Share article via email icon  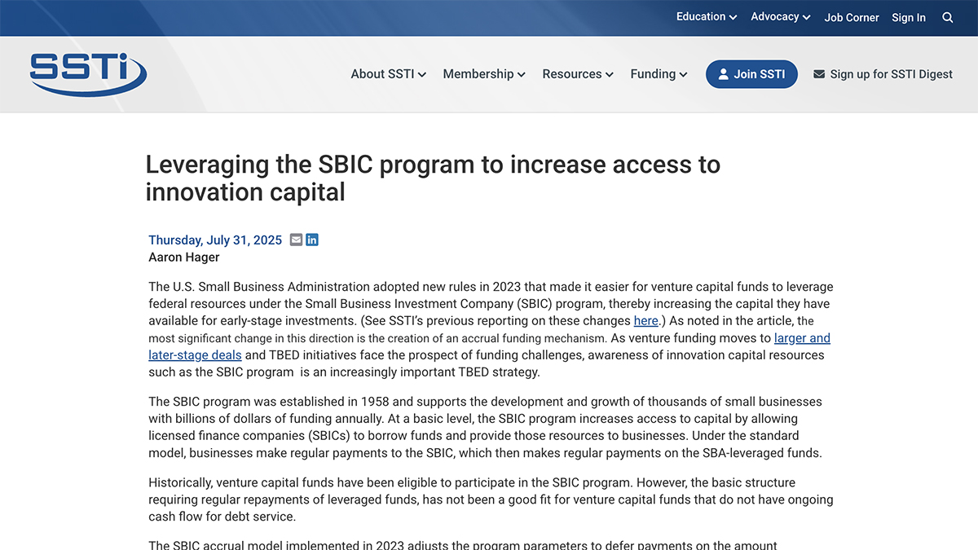pos(296,240)
